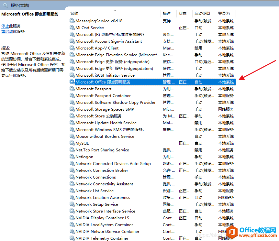
Task: Click the 停止 link to stop service
Action: click(x=5, y=26)
